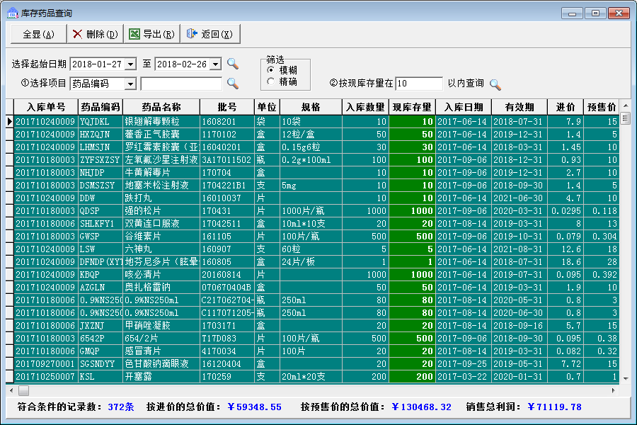The height and width of the screenshot is (425, 637).
Task: Click the vertical scrollbar thumb
Action: click(626, 118)
